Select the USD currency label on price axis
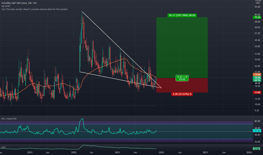The height and width of the screenshot is (155, 263). coord(258,3)
